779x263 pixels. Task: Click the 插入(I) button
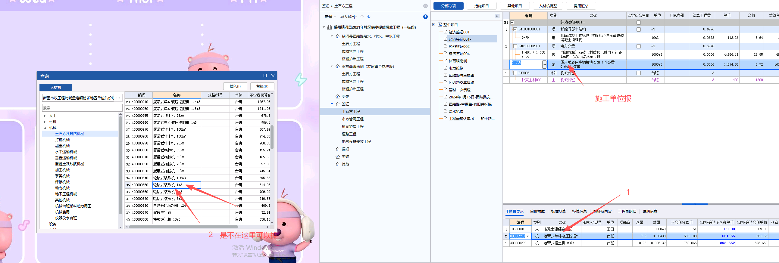click(235, 86)
